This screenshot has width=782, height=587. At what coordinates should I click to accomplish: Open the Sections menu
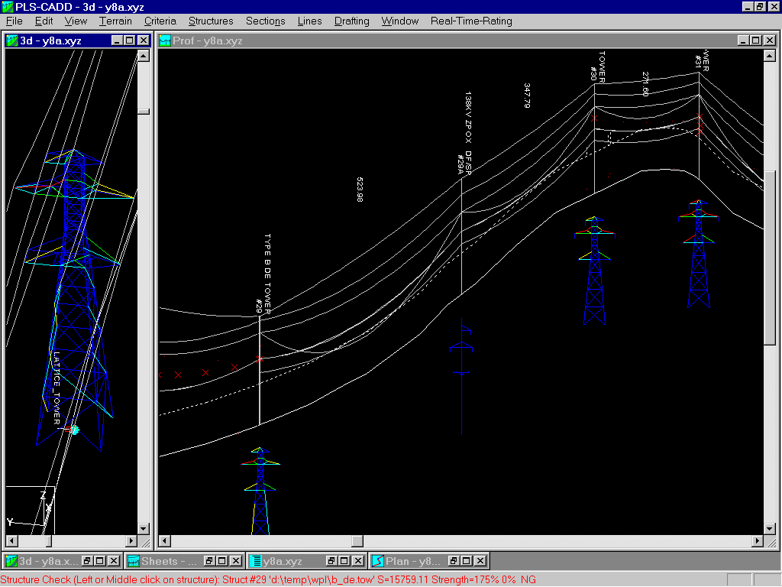click(x=265, y=21)
